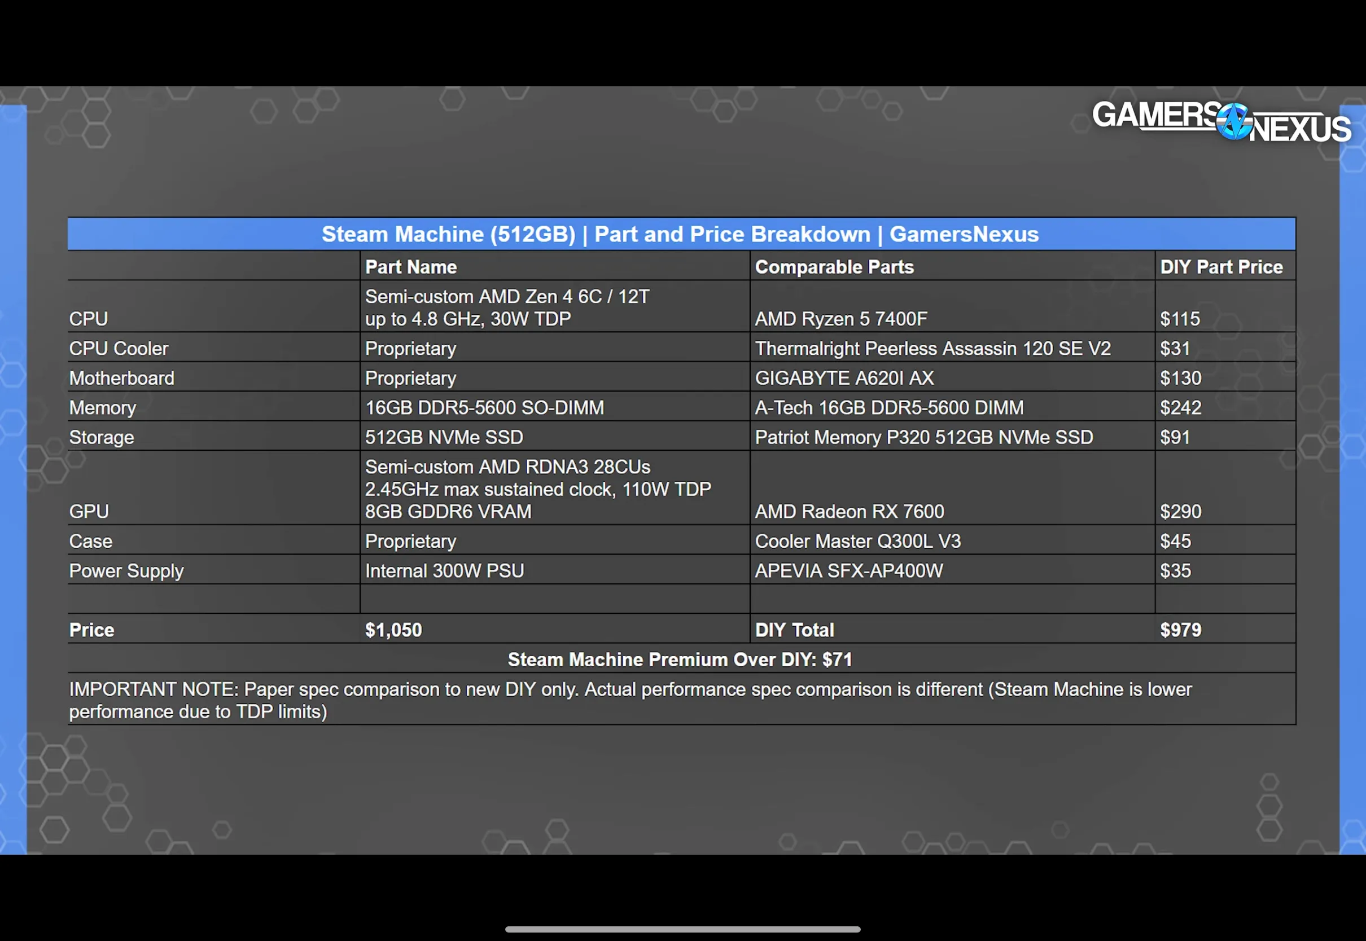This screenshot has width=1366, height=941.
Task: Click the 'IMPORTANT NOTE' paragraph text
Action: [x=631, y=701]
